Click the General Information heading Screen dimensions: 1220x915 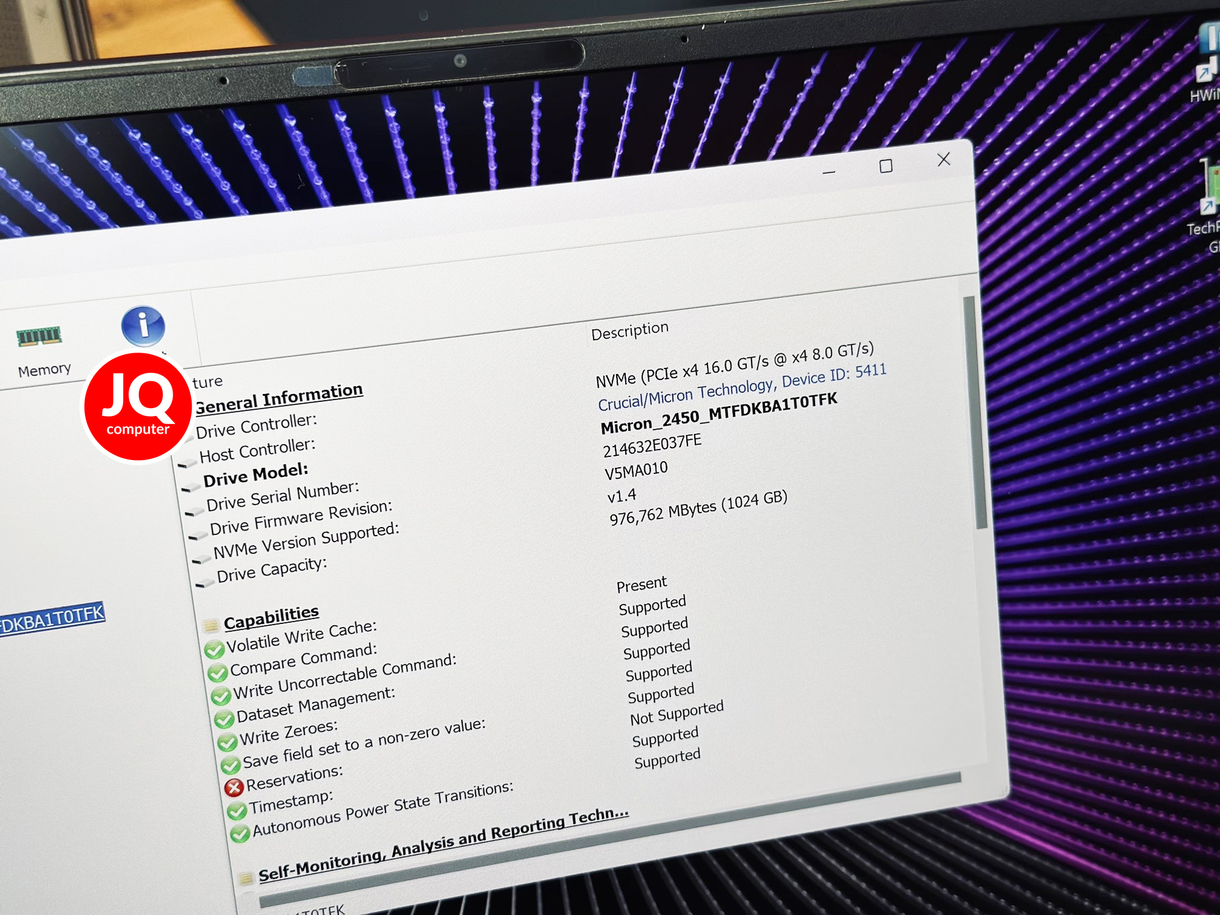point(279,398)
